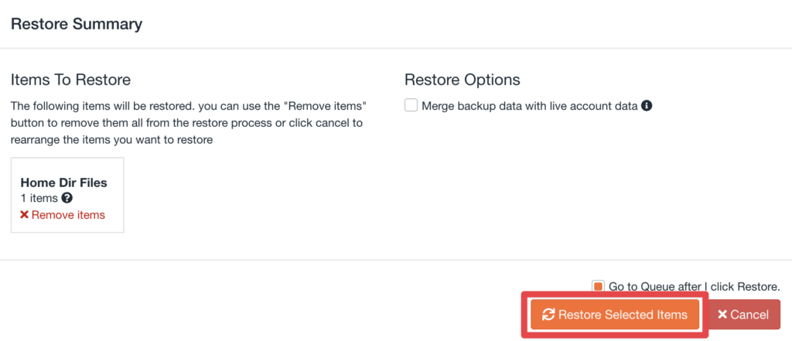
Task: Click the red X icon before Remove items
Action: pyautogui.click(x=25, y=214)
